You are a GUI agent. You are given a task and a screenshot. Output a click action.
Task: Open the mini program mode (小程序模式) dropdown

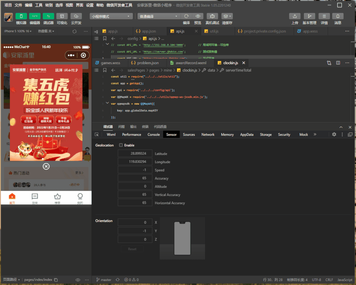point(111,16)
